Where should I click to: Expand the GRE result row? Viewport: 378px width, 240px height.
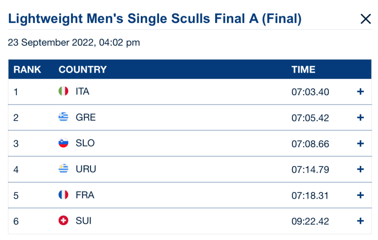point(360,118)
